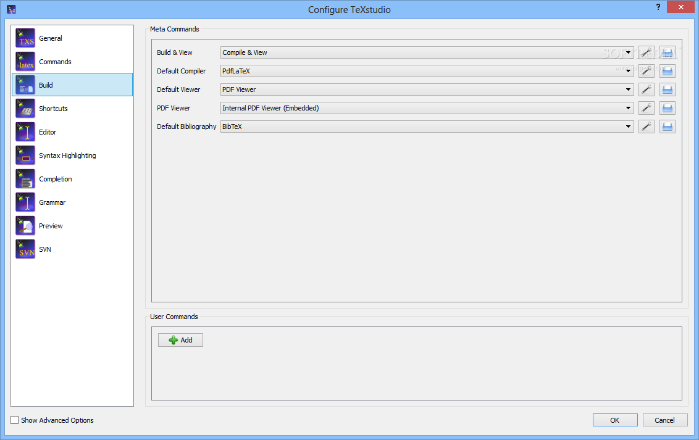Click the Build label in sidebar
699x440 pixels.
click(x=46, y=85)
